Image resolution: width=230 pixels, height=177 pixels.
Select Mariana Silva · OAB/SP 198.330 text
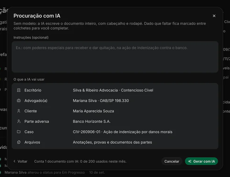pos(101,101)
